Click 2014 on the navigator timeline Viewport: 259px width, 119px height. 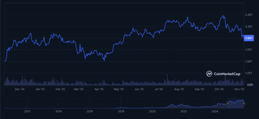(x=58, y=111)
